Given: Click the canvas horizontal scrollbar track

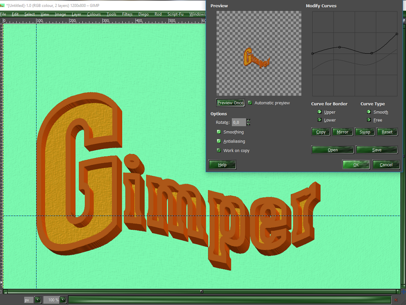Looking at the screenshot, I should coord(202,292).
